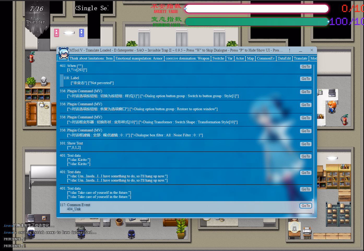Viewport: 364px width, 251px height.
Task: Open the DataEdit tab
Action: click(x=284, y=59)
